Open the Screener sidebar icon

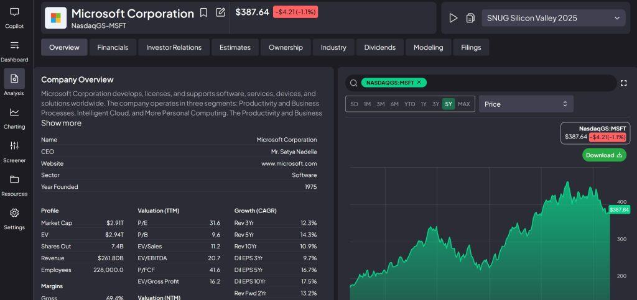pyautogui.click(x=14, y=145)
